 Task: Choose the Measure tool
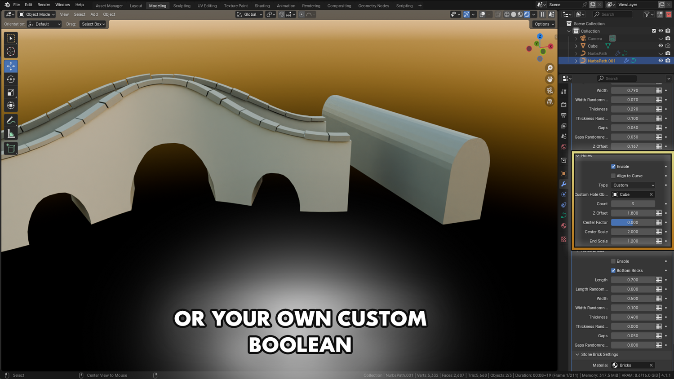(11, 134)
